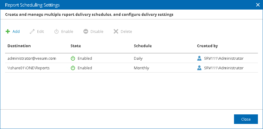Click the pencil Edit icon
Image resolution: width=263 pixels, height=129 pixels.
pos(32,31)
